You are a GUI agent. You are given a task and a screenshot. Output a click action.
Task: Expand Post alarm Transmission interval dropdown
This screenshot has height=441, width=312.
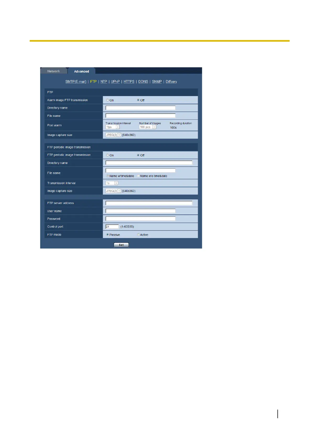(112, 127)
